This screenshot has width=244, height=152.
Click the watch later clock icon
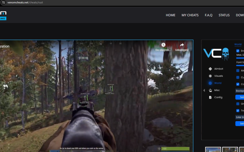tap(163, 45)
